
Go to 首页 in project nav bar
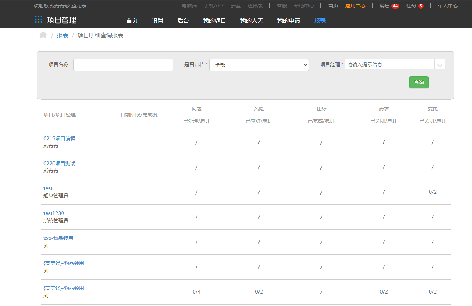(x=132, y=21)
